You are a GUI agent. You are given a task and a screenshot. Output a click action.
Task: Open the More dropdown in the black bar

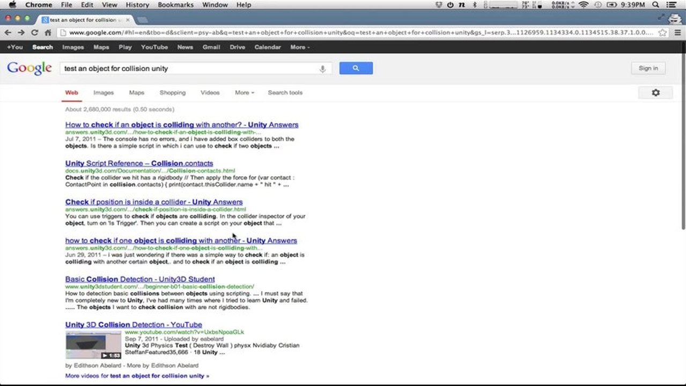pos(300,47)
